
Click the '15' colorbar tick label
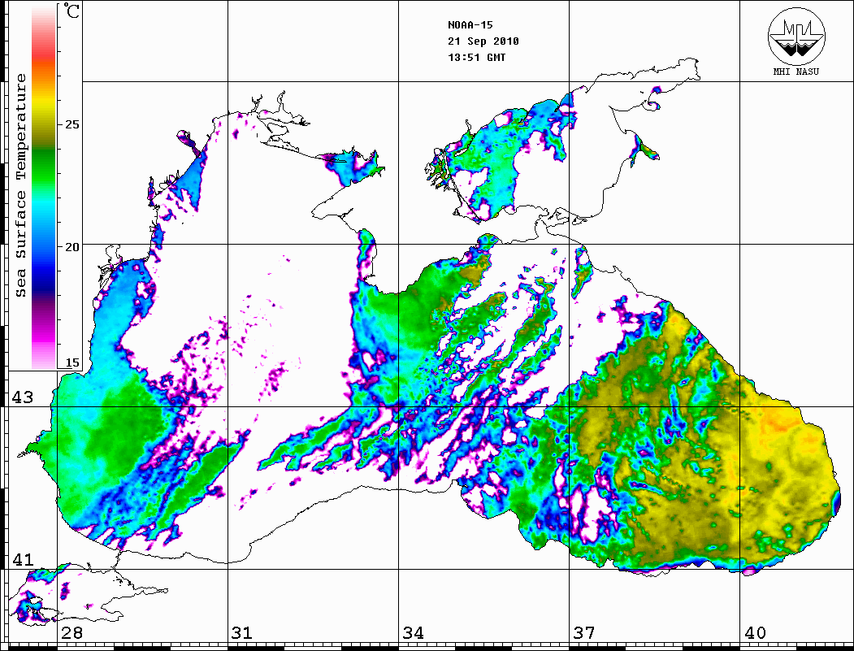[x=72, y=362]
